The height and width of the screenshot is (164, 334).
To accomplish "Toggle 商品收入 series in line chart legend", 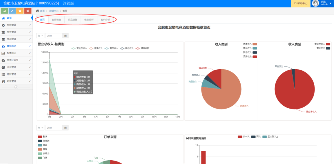I will coord(112,48).
